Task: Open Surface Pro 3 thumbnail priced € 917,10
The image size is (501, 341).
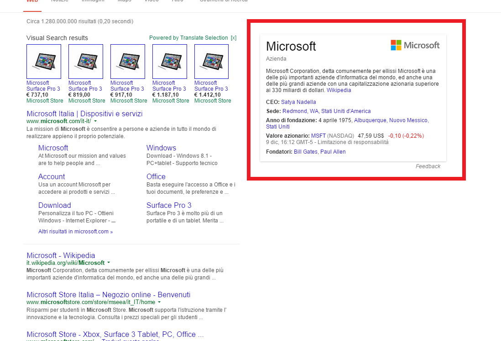Action: pos(128,62)
